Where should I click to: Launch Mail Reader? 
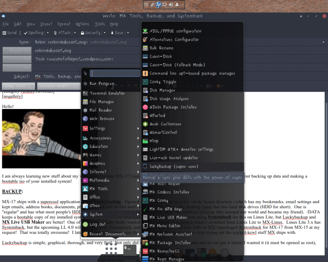click(111, 110)
